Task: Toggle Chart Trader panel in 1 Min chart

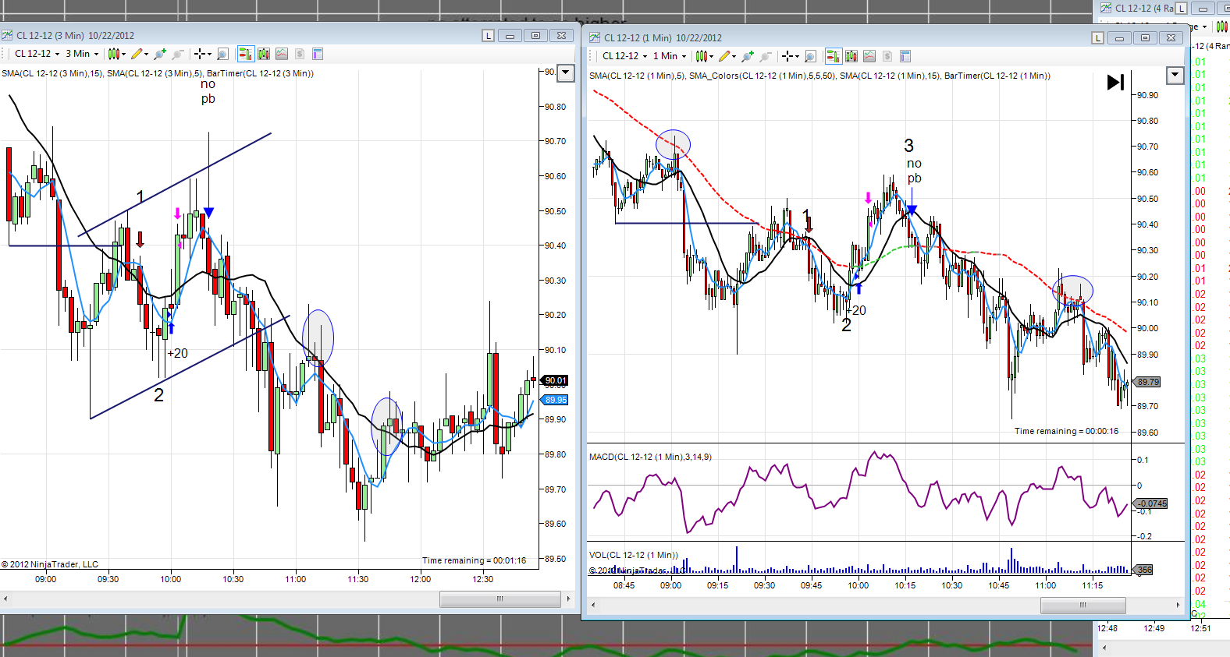Action: click(x=833, y=56)
